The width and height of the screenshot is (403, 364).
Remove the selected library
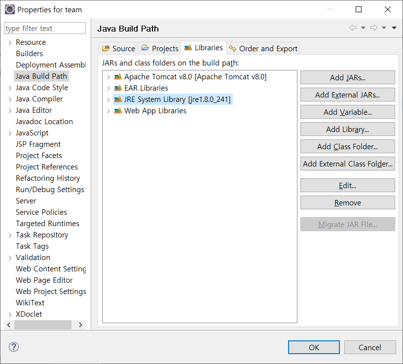pos(347,202)
